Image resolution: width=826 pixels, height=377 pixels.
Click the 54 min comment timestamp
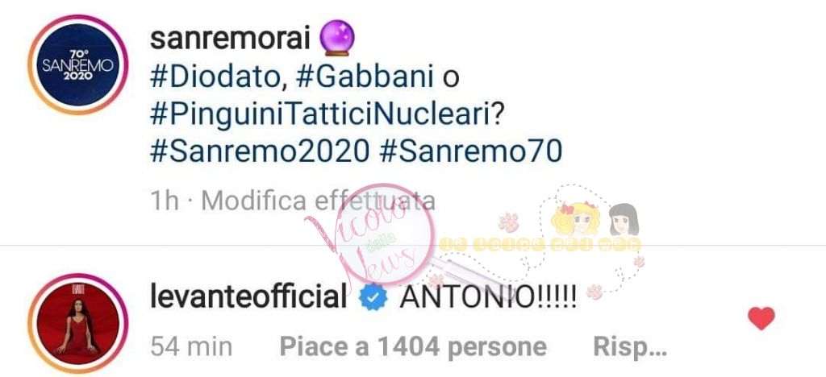191,347
